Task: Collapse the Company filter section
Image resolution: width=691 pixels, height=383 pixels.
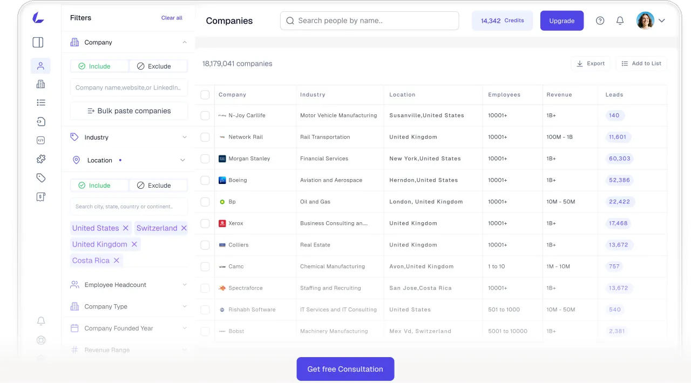Action: [x=184, y=42]
